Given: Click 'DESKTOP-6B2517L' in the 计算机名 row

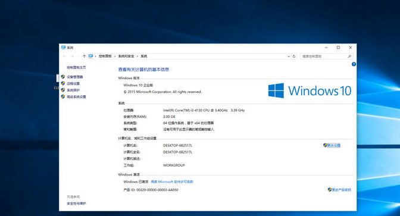Looking at the screenshot, I should [177, 145].
